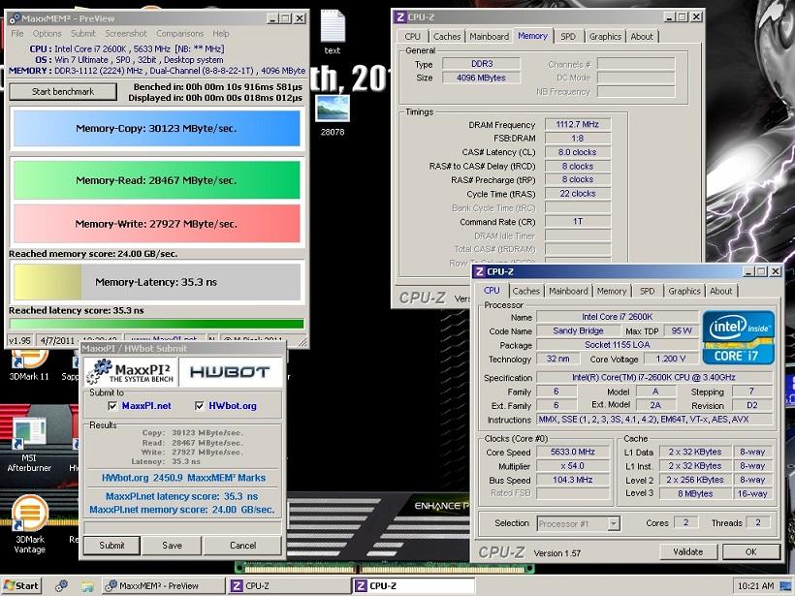Image resolution: width=795 pixels, height=596 pixels.
Task: Click Cancel in the MaxxPI submit dialog
Action: [242, 546]
